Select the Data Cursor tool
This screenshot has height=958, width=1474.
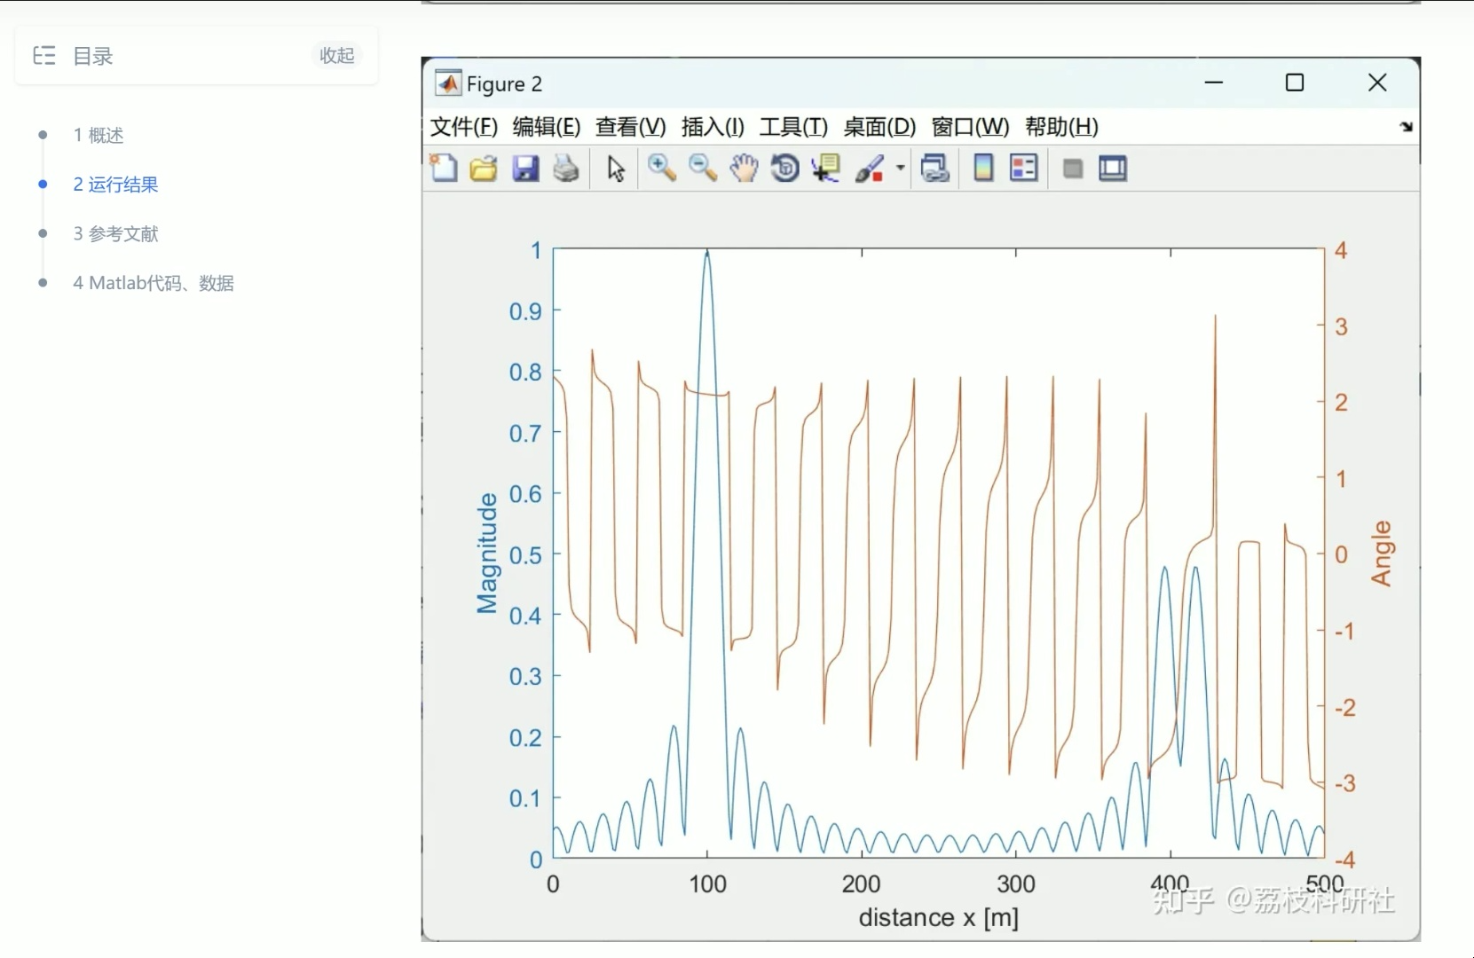(826, 168)
